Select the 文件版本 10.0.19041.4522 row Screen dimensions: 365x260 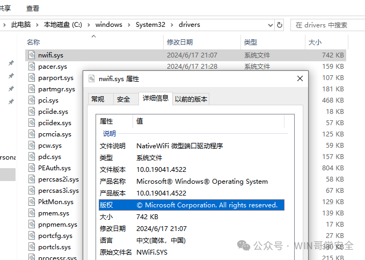[191, 169]
